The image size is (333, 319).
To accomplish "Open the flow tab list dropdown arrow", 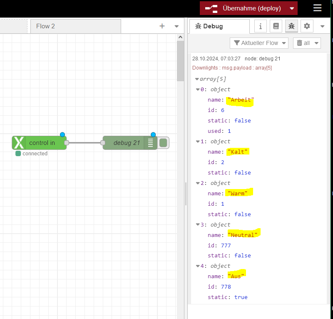I will 176,26.
